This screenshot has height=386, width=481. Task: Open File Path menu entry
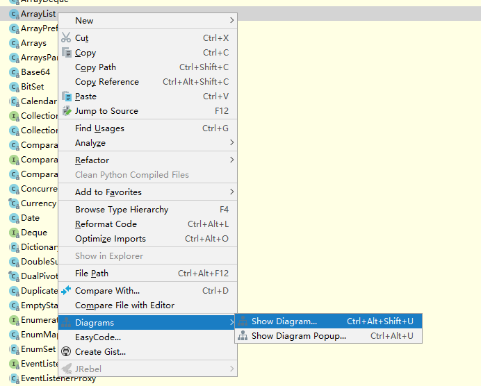point(147,274)
